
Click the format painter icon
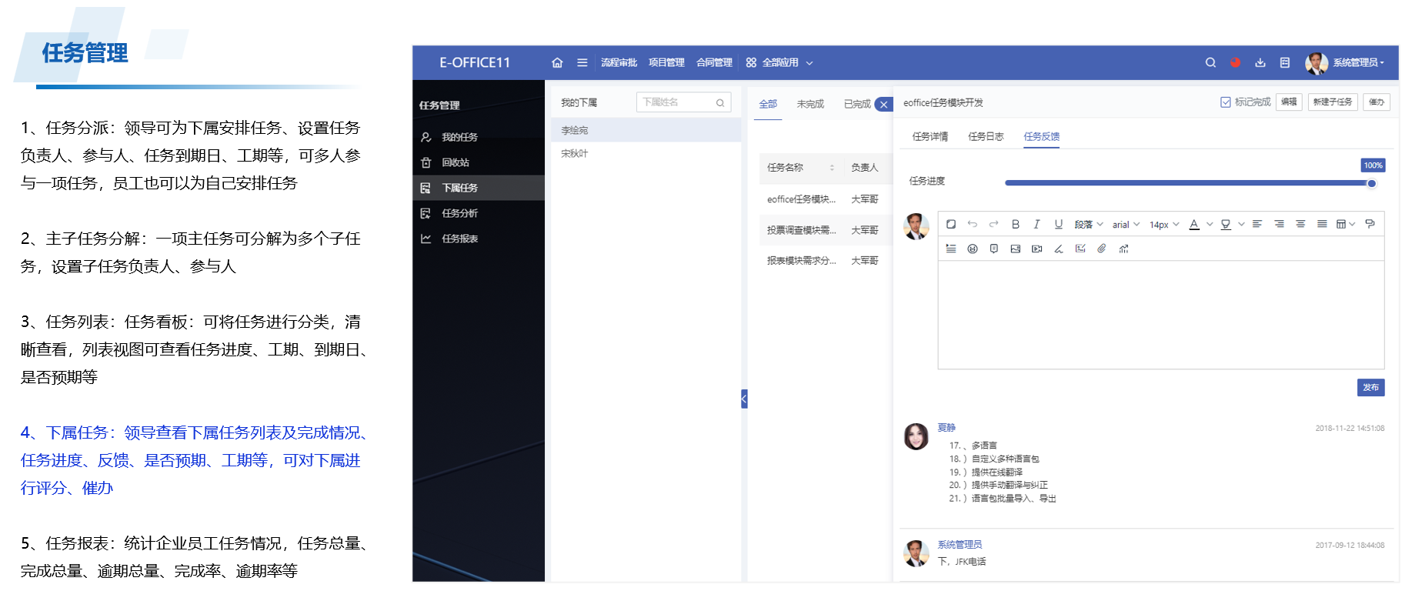1370,224
